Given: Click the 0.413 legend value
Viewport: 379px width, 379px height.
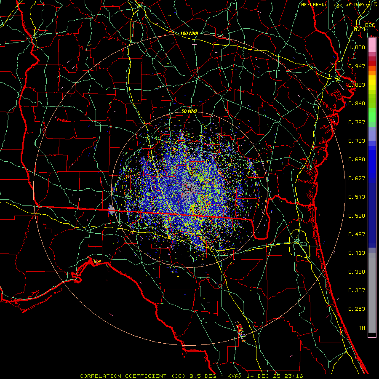Looking at the screenshot, I should click(357, 253).
